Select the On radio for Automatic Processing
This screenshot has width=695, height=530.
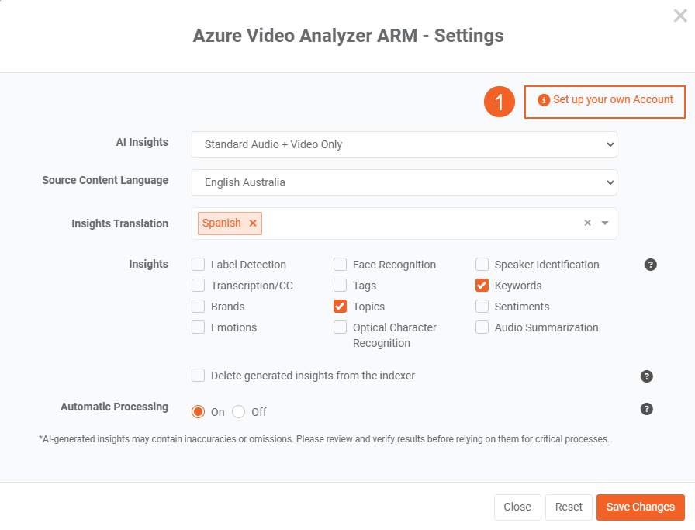pos(199,412)
